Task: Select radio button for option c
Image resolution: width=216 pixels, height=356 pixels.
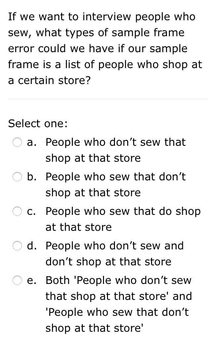Action: tap(17, 212)
